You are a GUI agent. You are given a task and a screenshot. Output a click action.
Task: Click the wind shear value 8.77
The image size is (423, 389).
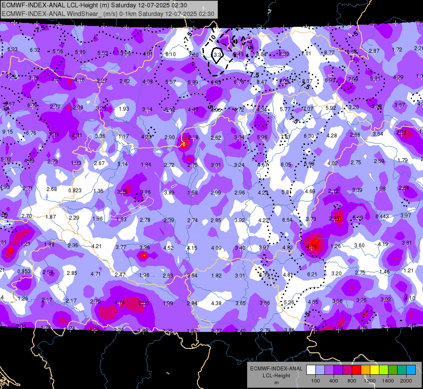(329, 52)
